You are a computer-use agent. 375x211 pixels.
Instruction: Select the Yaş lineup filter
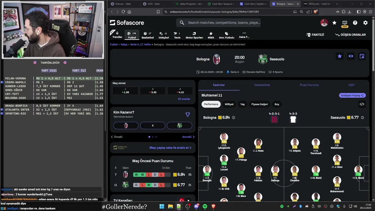point(242,104)
